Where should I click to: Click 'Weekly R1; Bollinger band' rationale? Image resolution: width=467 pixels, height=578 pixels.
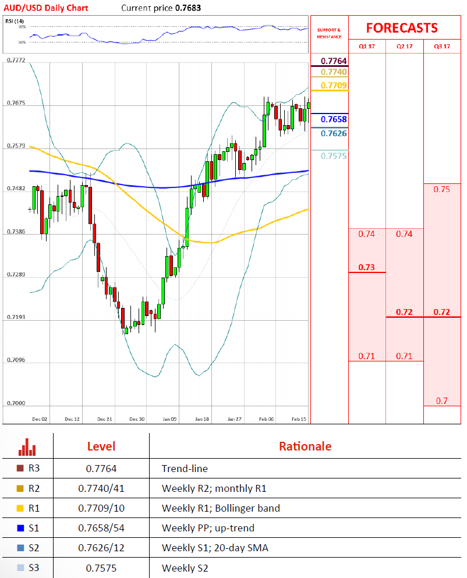[221, 508]
